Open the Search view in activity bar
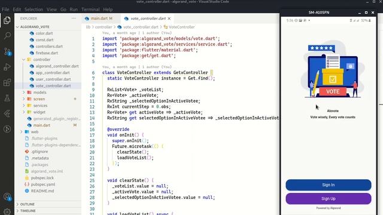The image size is (383, 215). click(x=7, y=36)
